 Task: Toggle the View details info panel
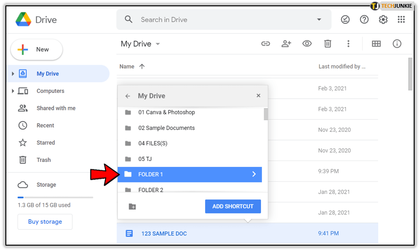tap(397, 44)
